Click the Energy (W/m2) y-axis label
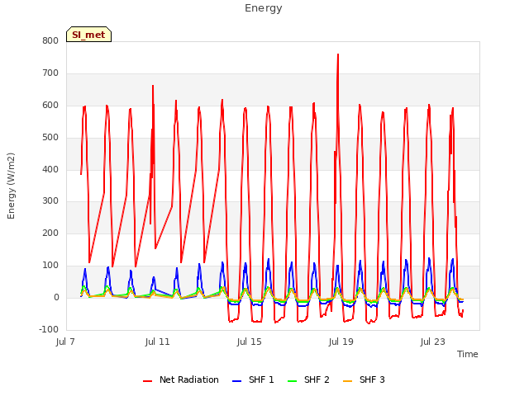 tap(11, 186)
